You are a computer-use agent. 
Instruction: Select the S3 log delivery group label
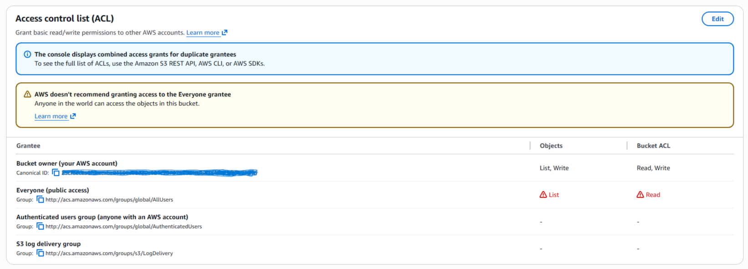click(48, 244)
